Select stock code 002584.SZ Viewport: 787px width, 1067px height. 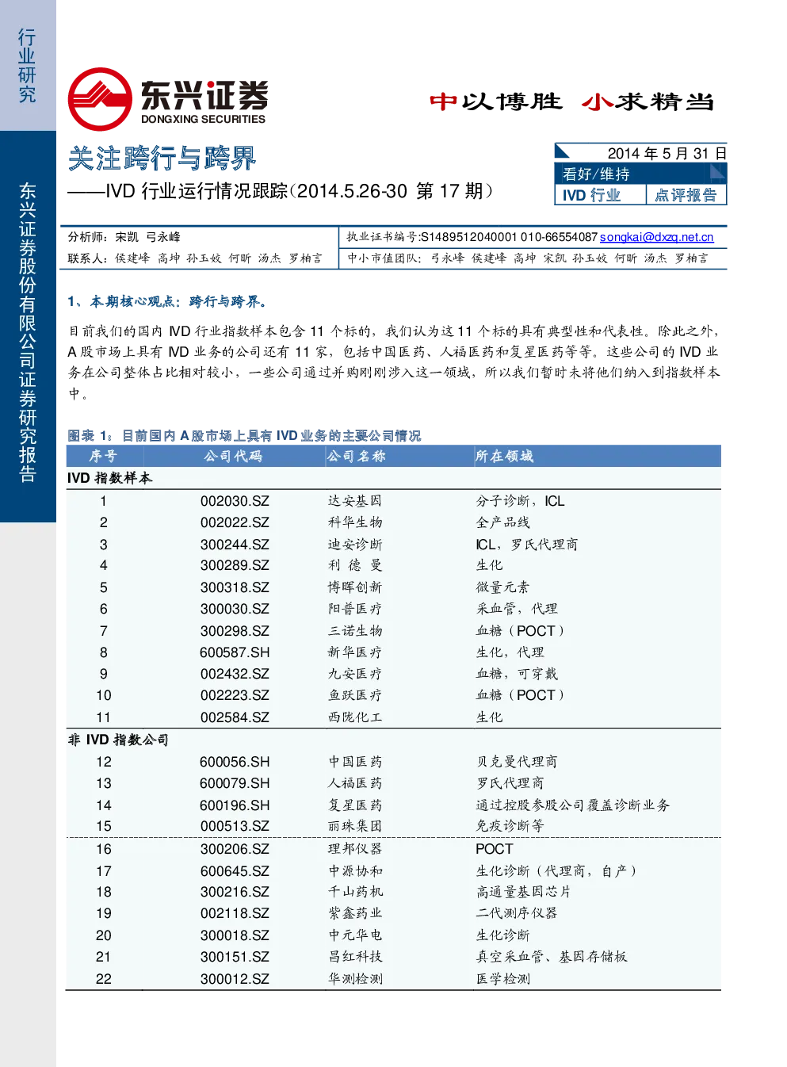(x=235, y=717)
